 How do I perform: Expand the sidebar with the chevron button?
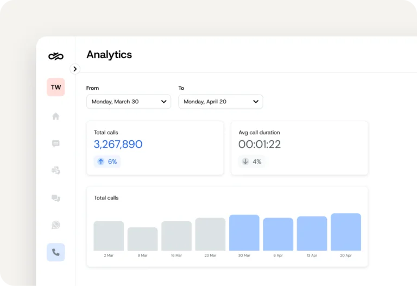[75, 69]
